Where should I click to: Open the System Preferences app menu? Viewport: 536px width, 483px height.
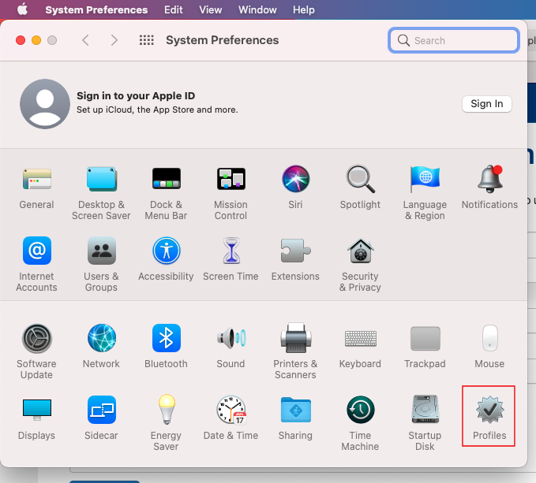(x=96, y=9)
